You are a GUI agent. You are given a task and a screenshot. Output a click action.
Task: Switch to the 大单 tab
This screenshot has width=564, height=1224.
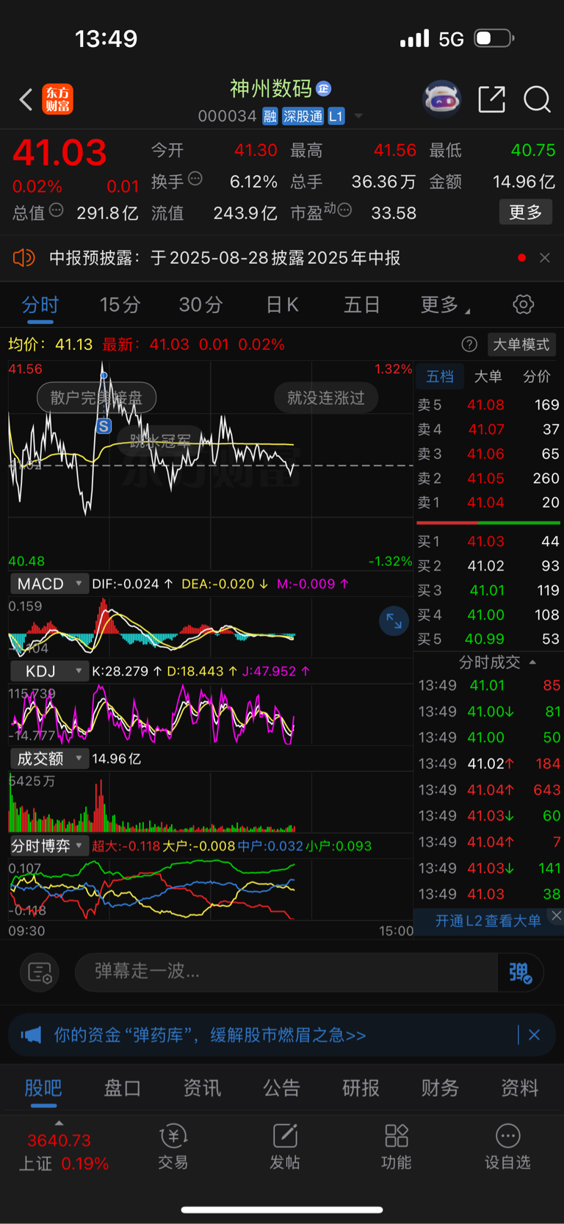(x=488, y=376)
